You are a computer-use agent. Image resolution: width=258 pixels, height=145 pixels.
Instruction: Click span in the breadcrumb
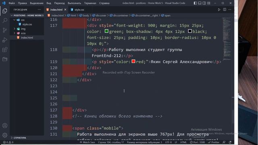coord(168,15)
